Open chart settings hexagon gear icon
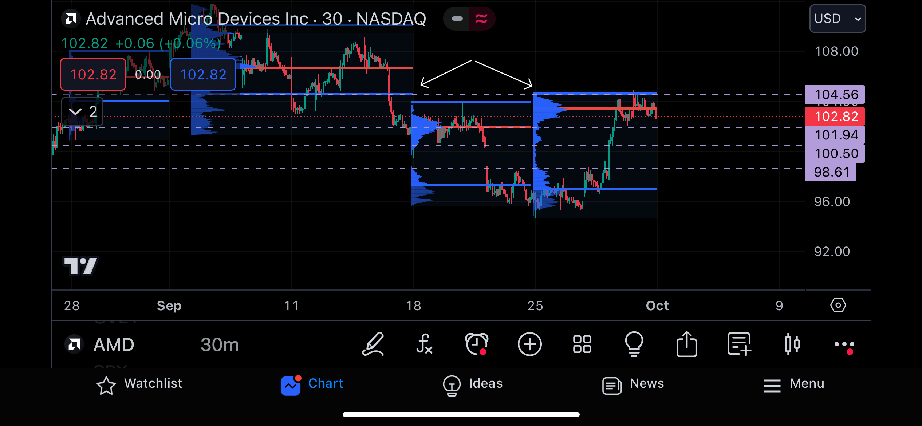922x426 pixels. pos(838,305)
